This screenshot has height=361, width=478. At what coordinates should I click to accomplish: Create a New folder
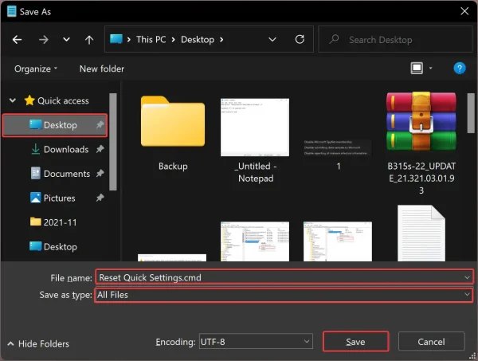tap(102, 69)
